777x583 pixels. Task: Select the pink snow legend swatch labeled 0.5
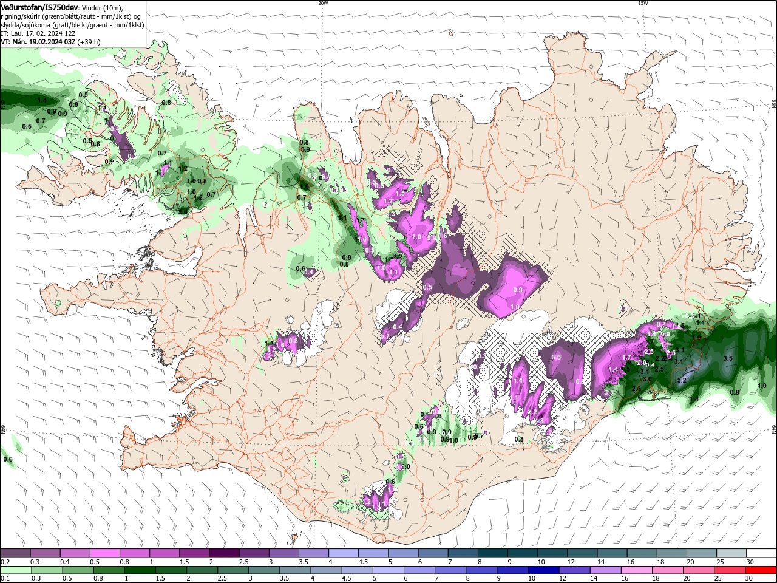(104, 553)
